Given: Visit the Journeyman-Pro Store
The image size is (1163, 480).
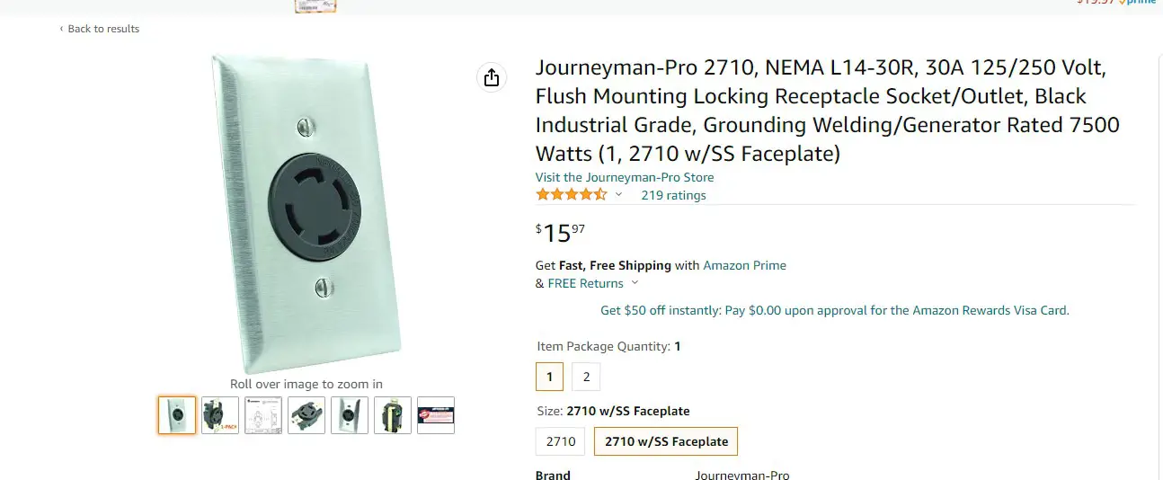Looking at the screenshot, I should 625,177.
